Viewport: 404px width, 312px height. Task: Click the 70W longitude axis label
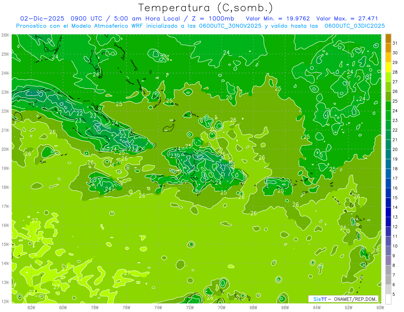[222, 307]
